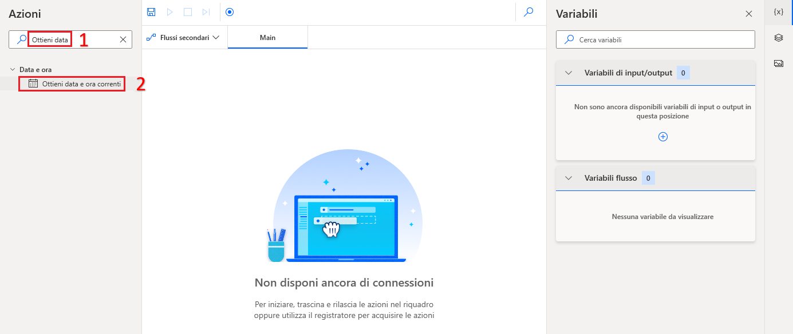793x334 pixels.
Task: Click the Variabili panel heading
Action: pos(577,14)
